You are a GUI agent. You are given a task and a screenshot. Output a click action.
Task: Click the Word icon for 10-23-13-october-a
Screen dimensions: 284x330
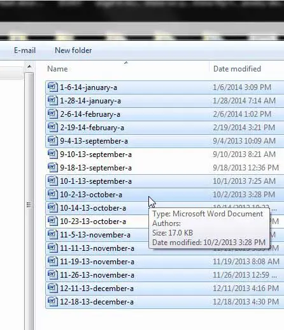pyautogui.click(x=53, y=221)
